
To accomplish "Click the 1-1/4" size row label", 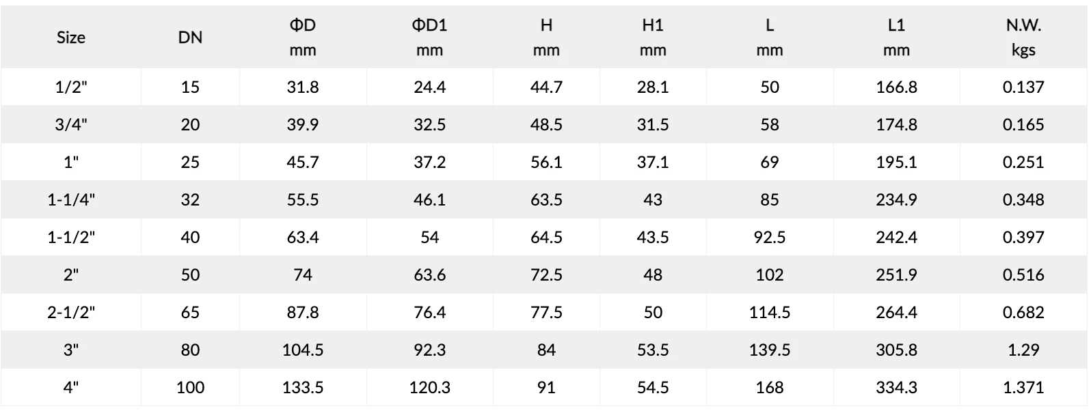I will pos(71,200).
